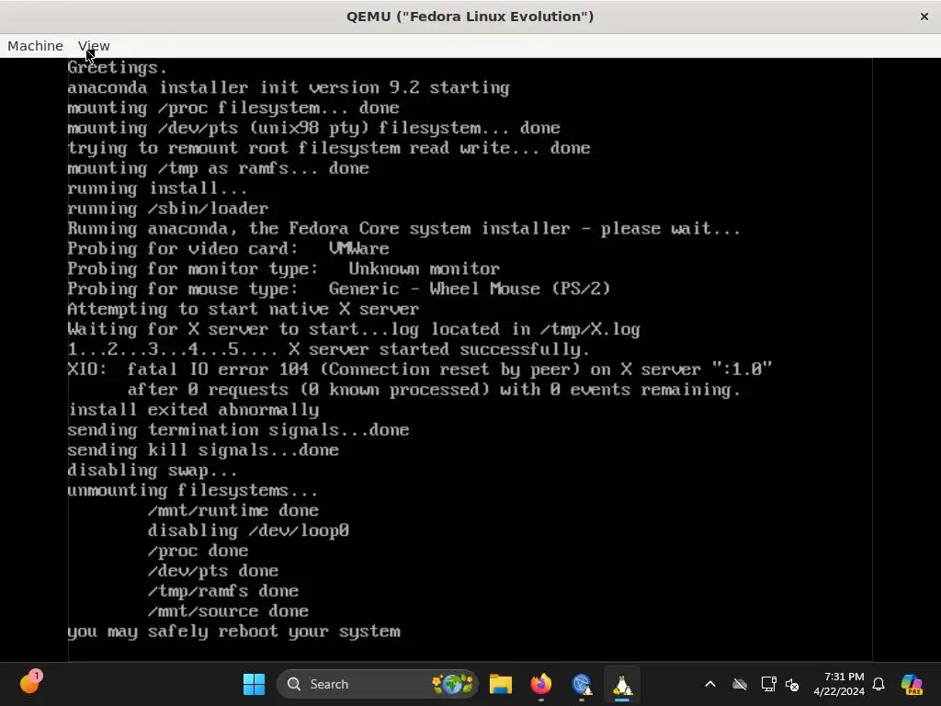
Task: Click the "you may safely reboot your system" line
Action: click(233, 632)
